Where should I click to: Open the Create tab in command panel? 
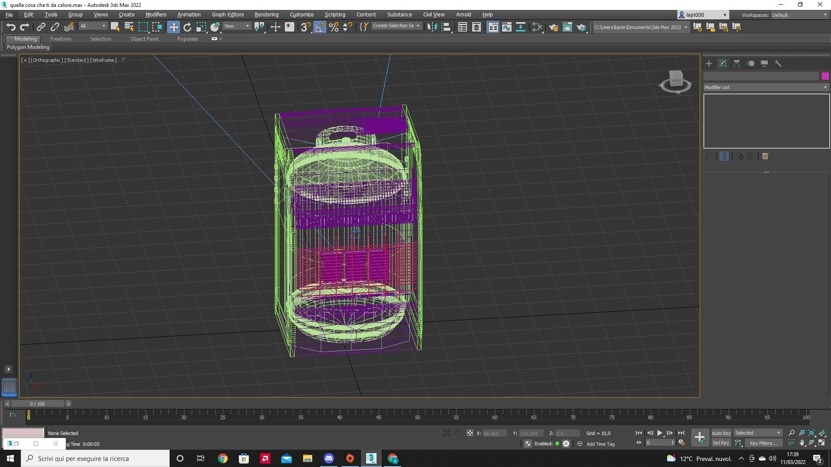(x=709, y=64)
